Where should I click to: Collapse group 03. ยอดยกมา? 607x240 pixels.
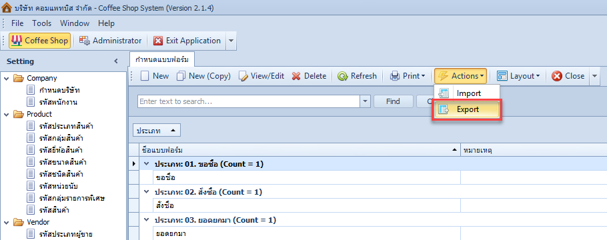click(x=146, y=219)
